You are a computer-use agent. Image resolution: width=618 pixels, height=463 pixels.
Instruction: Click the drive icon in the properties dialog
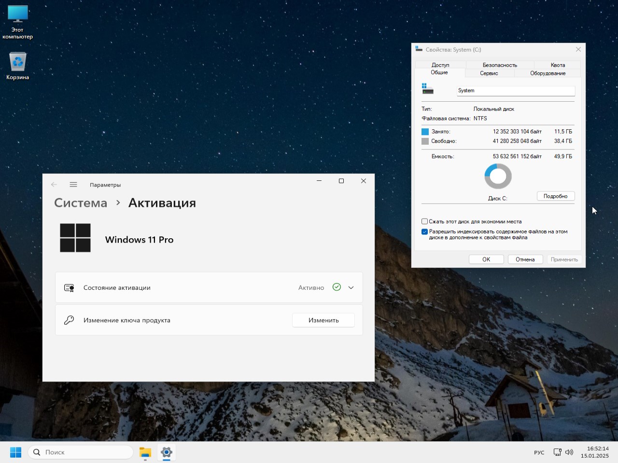(428, 89)
